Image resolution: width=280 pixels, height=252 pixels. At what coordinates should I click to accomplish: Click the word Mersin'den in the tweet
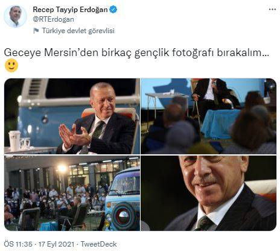pos(71,52)
